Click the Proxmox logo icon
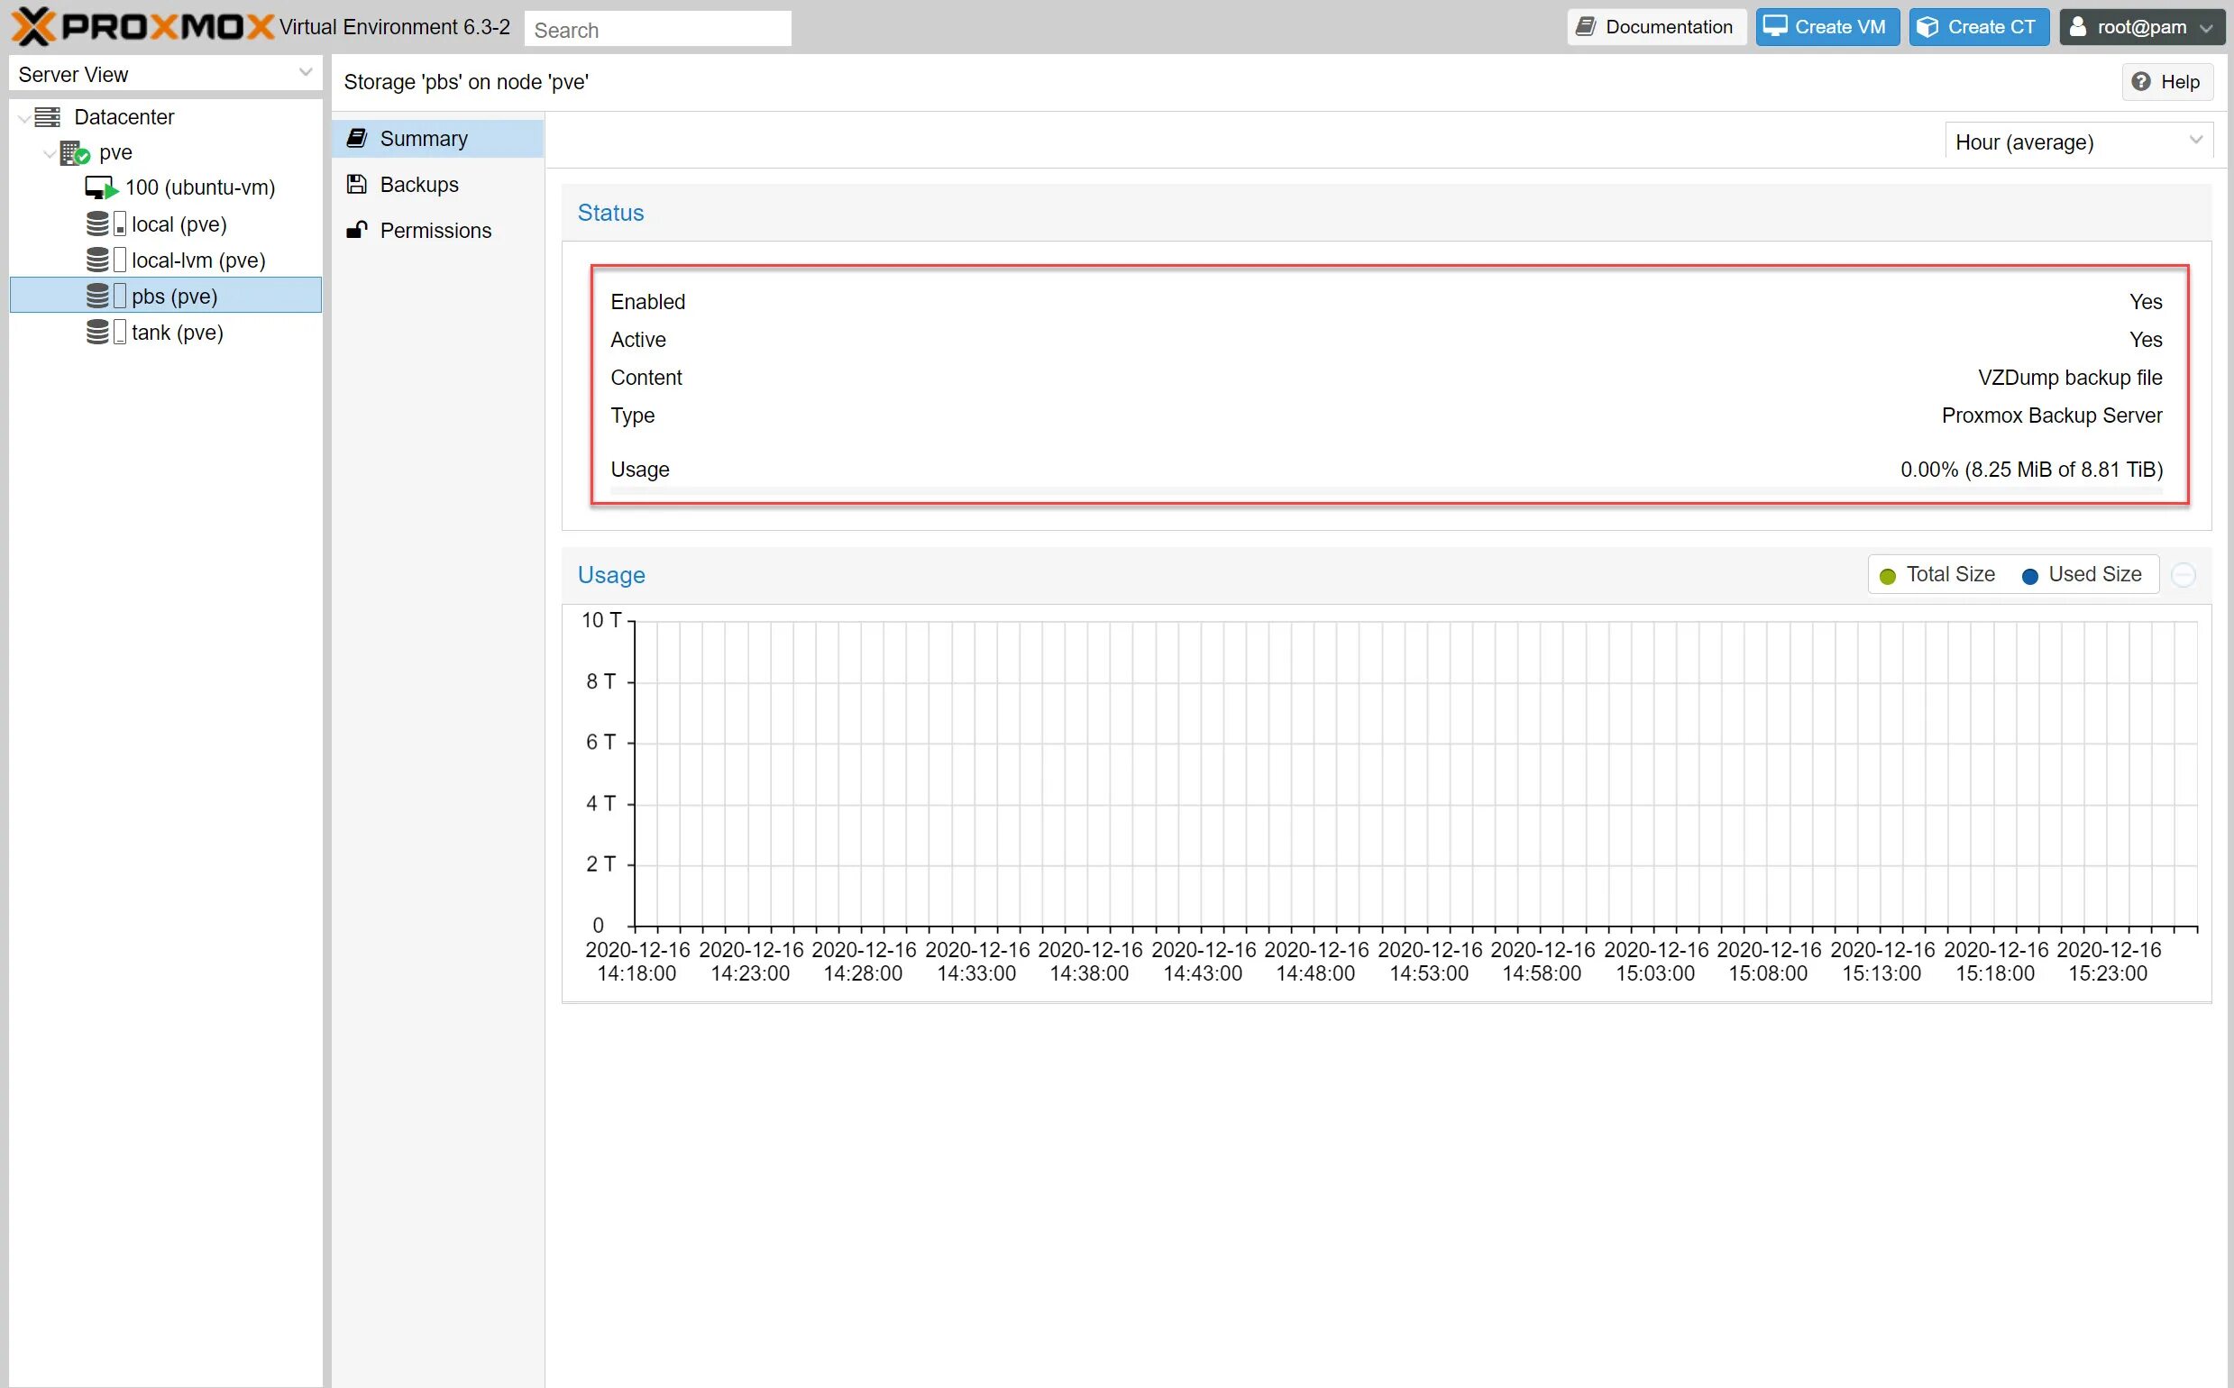 (33, 26)
